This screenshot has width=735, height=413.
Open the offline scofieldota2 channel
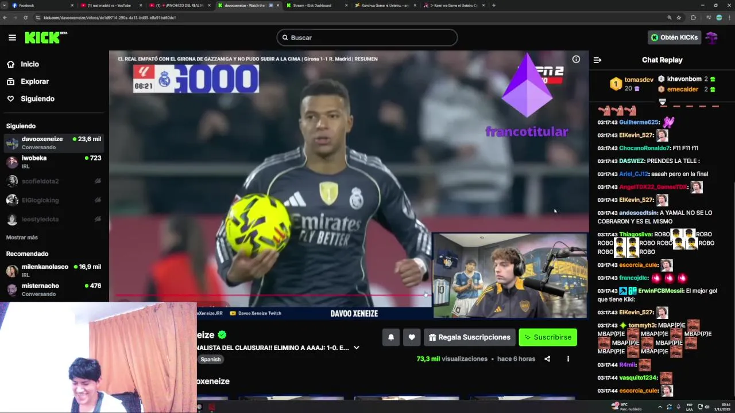tap(54, 181)
